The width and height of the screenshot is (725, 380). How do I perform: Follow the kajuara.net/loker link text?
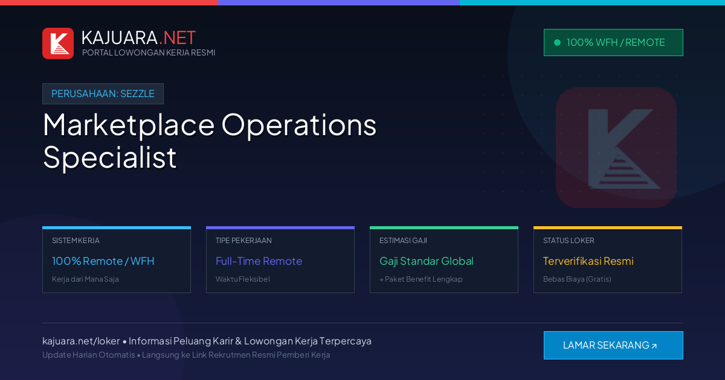point(81,341)
